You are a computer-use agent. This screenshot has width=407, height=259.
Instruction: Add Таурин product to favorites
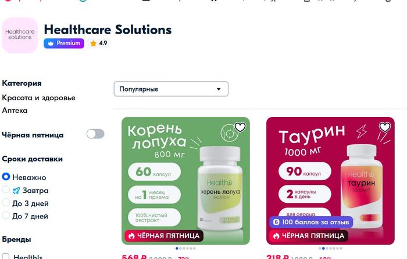[x=385, y=127]
